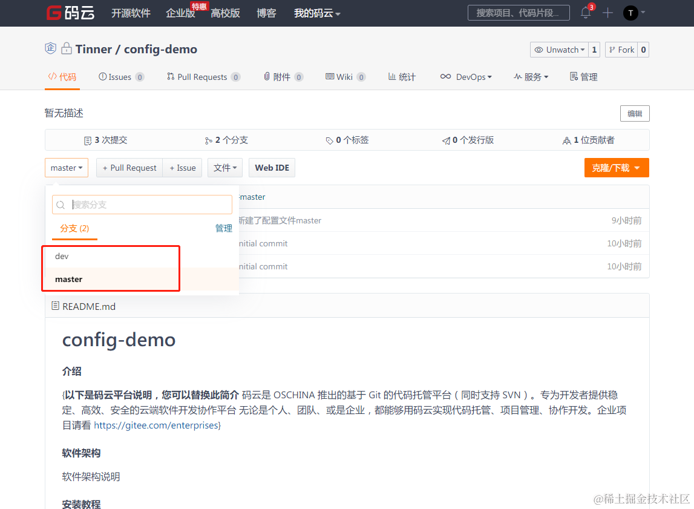The image size is (694, 509).
Task: Click the 编辑 description button
Action: pos(635,113)
